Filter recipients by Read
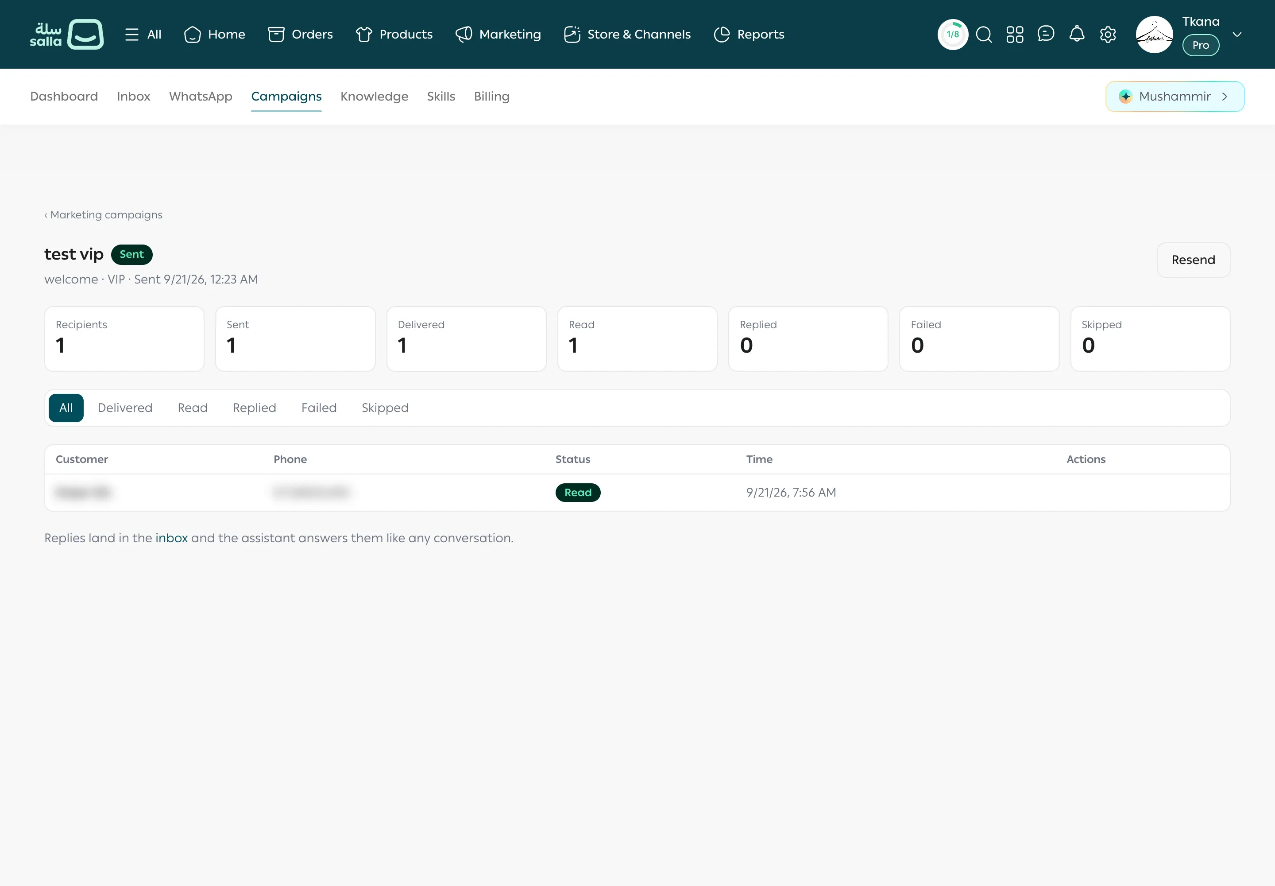 (x=193, y=408)
